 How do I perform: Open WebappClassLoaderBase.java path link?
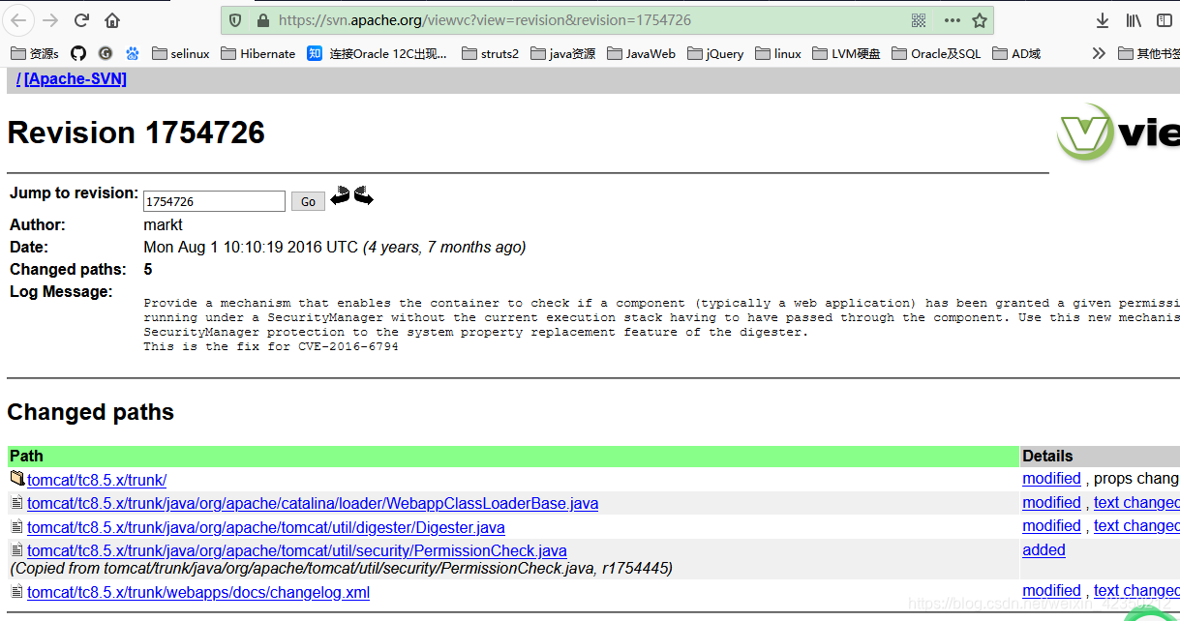pyautogui.click(x=313, y=503)
